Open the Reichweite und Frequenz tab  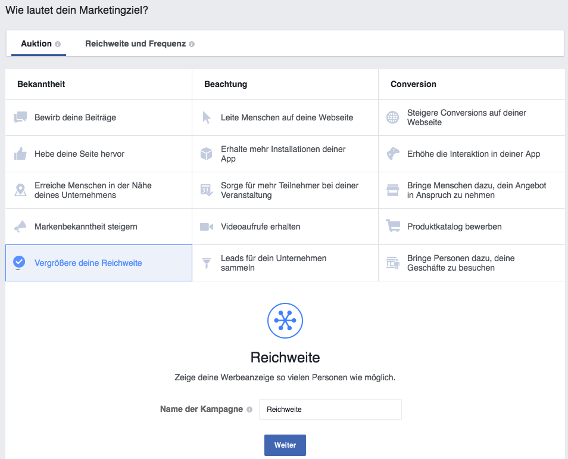[x=135, y=44]
